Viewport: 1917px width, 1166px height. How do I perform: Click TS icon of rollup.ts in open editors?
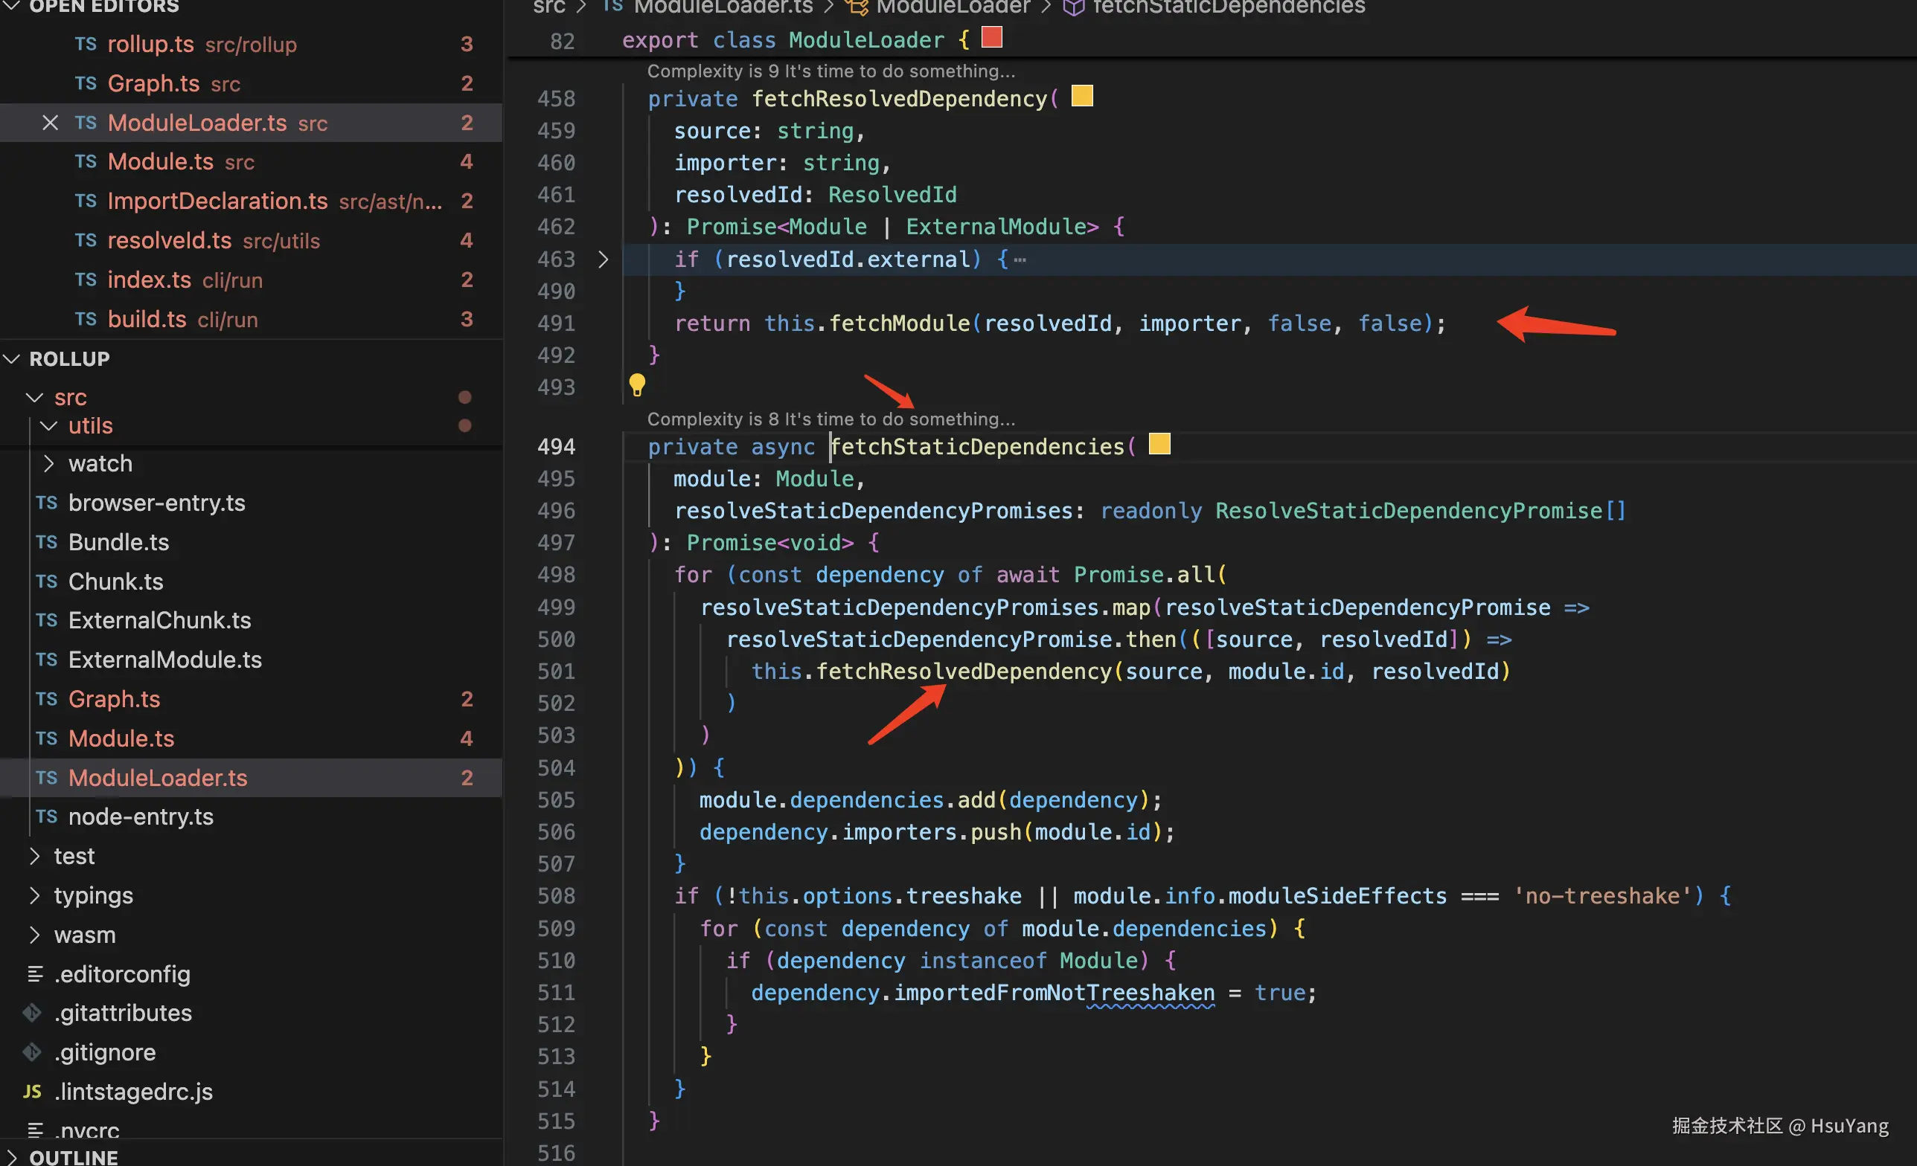click(86, 45)
